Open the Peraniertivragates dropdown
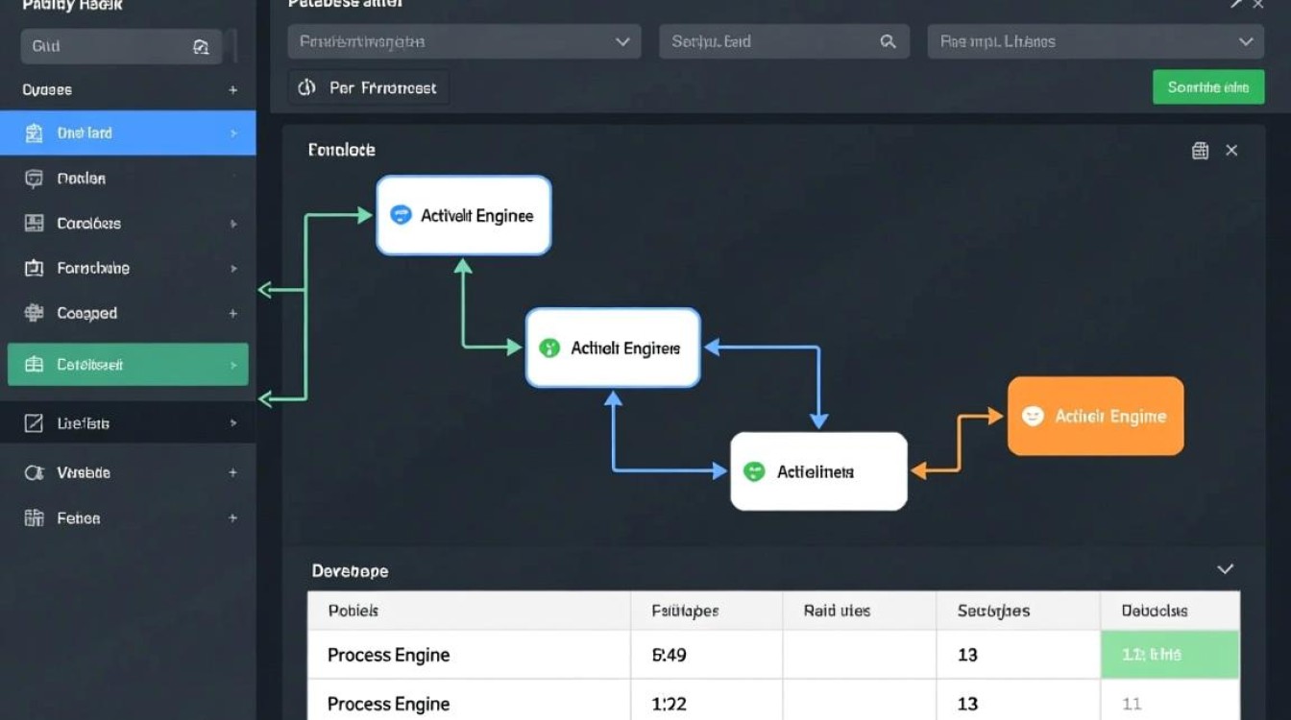The image size is (1291, 720). click(621, 42)
